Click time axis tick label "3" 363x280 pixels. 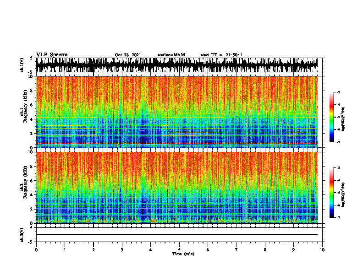pyautogui.click(x=122, y=250)
